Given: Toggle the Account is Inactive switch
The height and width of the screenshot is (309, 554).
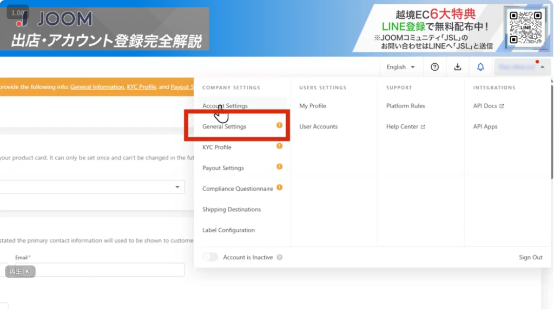Looking at the screenshot, I should tap(210, 257).
